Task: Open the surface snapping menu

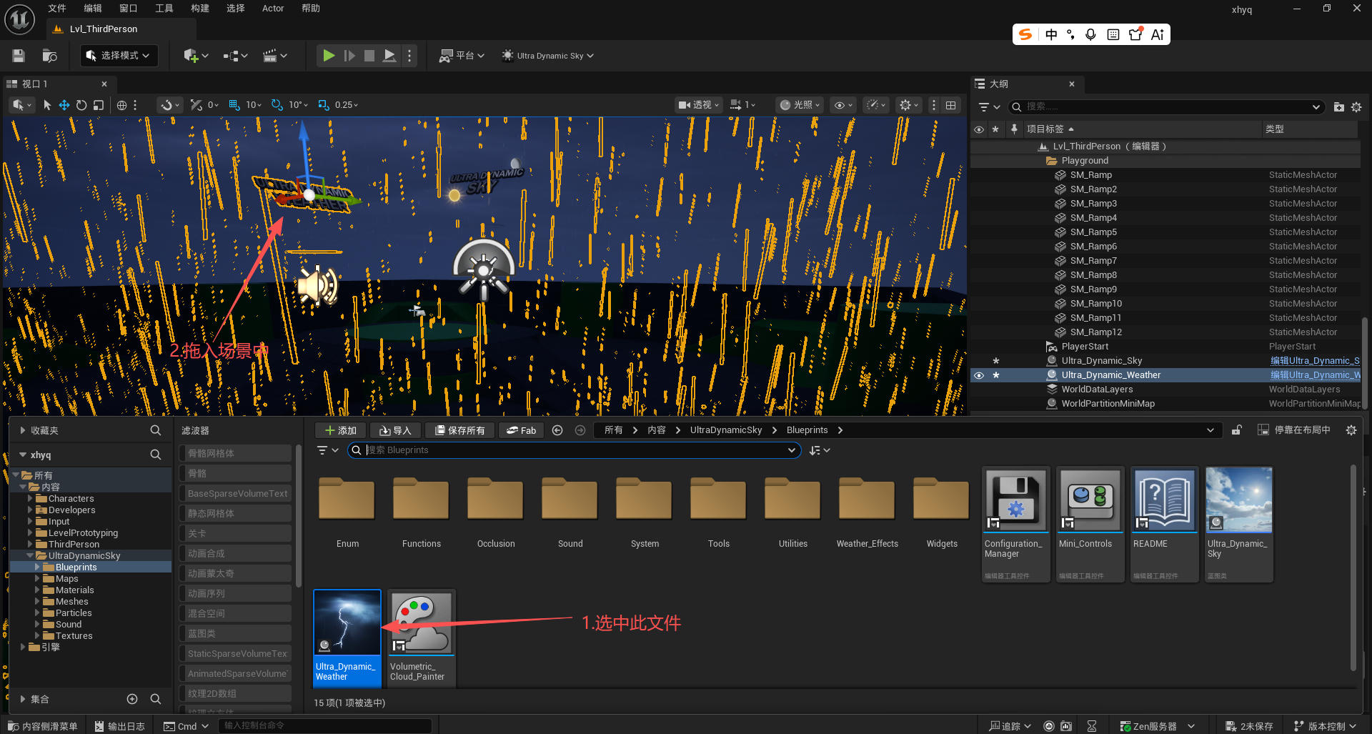Action: click(x=170, y=105)
